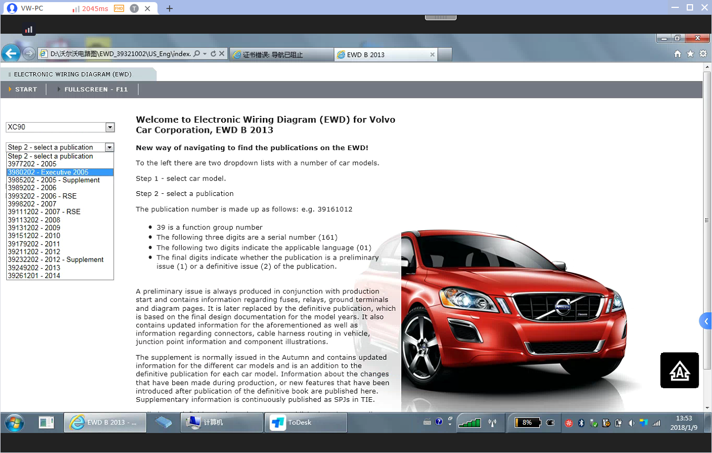The image size is (712, 453).
Task: Add a new ToDesk session with plus button
Action: pyautogui.click(x=169, y=8)
